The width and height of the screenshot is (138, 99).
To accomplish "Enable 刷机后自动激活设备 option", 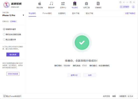I will tap(12, 34).
